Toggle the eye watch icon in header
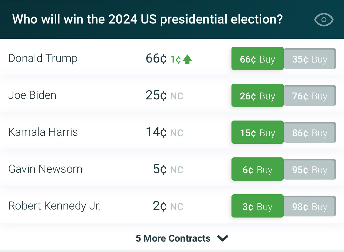 (x=324, y=20)
